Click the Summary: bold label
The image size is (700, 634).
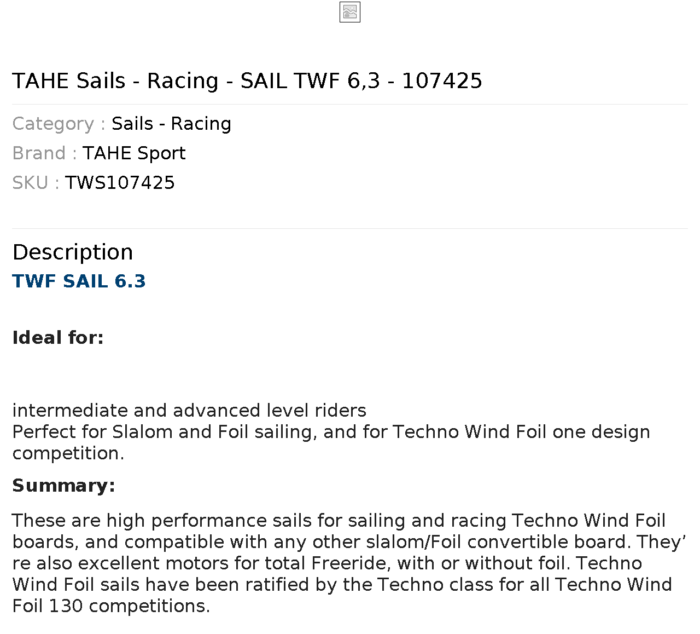pyautogui.click(x=63, y=486)
